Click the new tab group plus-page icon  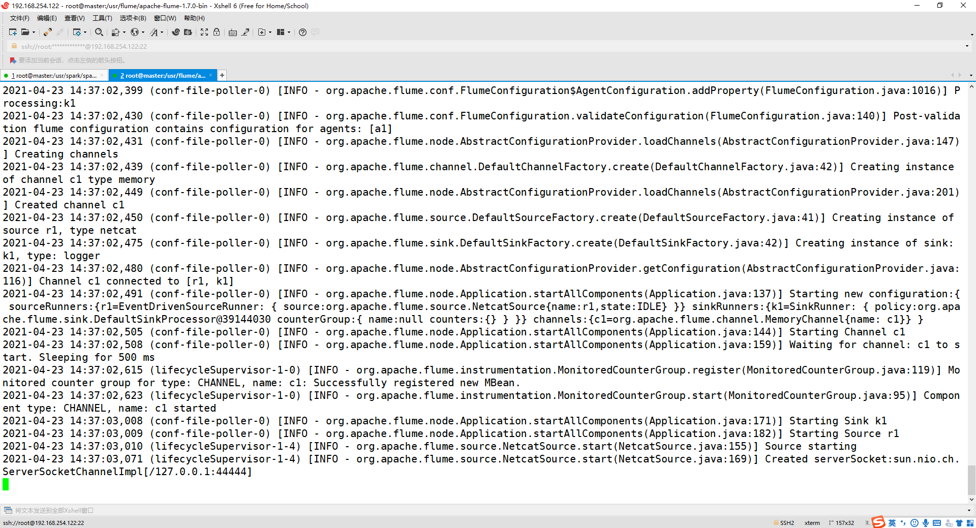tap(262, 32)
